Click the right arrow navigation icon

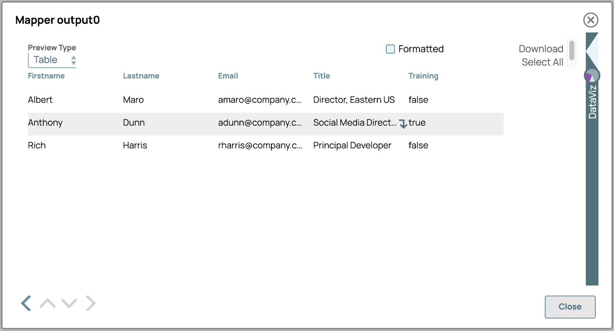coord(91,303)
